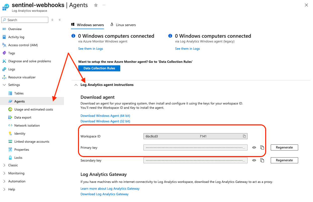Expand the Monitoring sidebar group
Screen dimensions: 313x202
pos(4,173)
